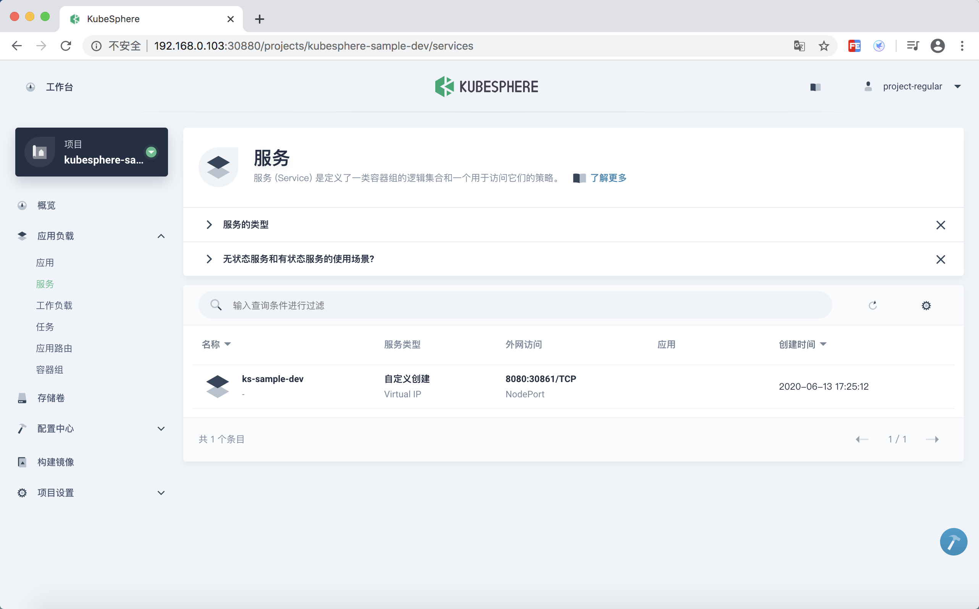
Task: Open the documentation book icon in header
Action: tap(815, 87)
